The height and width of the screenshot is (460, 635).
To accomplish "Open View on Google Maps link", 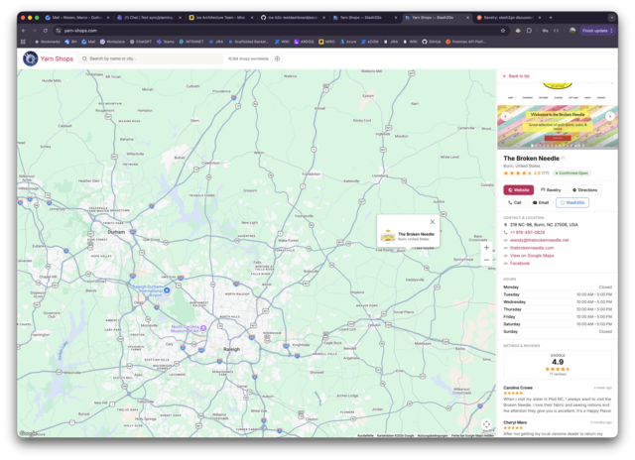I will pyautogui.click(x=533, y=255).
